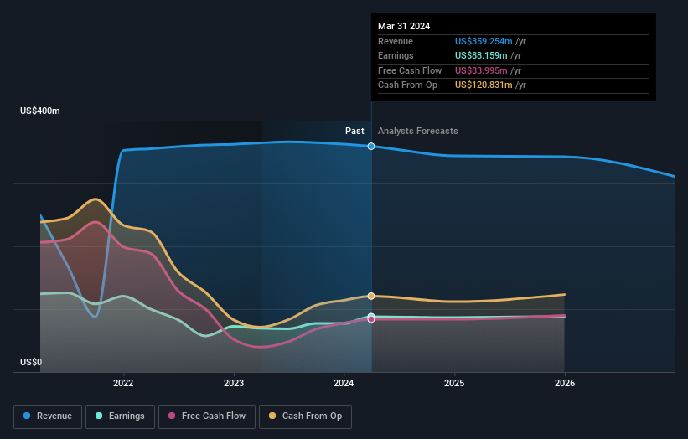Select the 2025 x-axis label
The height and width of the screenshot is (439, 688).
point(454,383)
